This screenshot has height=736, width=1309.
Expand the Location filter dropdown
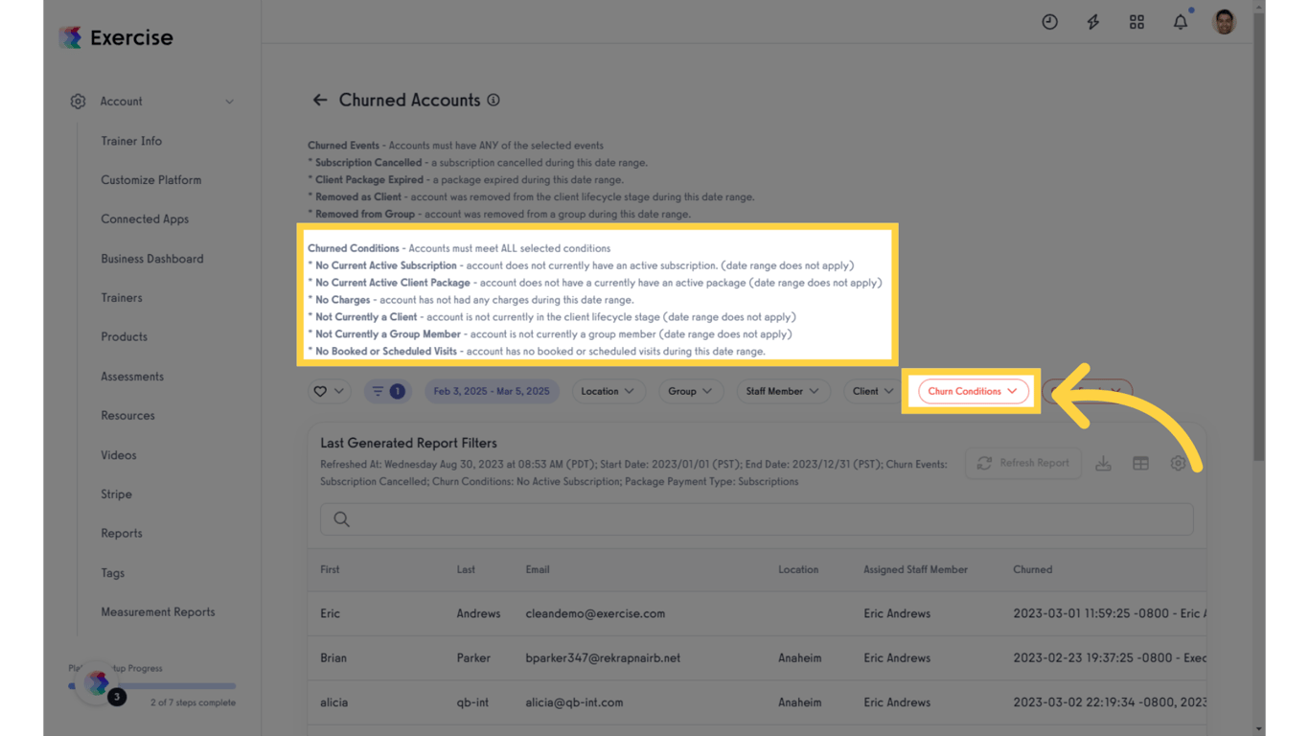608,391
